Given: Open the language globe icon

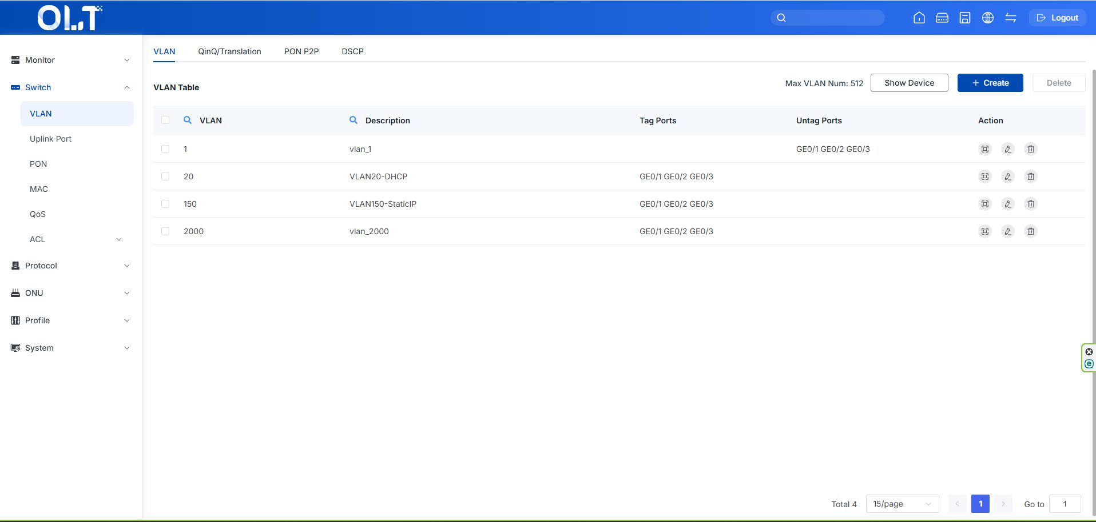Looking at the screenshot, I should click(x=988, y=18).
